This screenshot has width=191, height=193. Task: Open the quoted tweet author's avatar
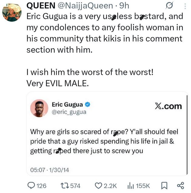[39, 108]
